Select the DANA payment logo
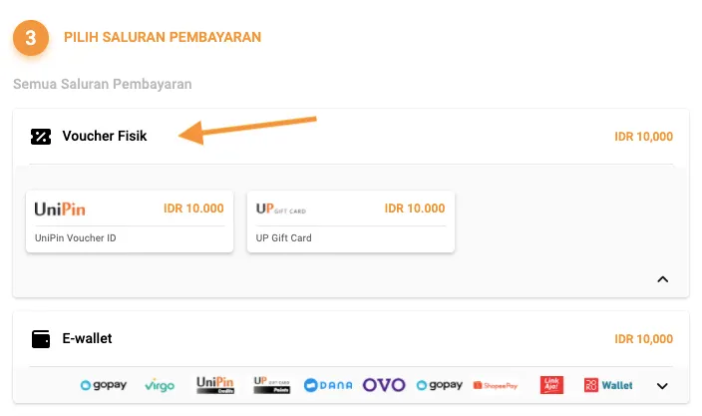 tap(328, 385)
